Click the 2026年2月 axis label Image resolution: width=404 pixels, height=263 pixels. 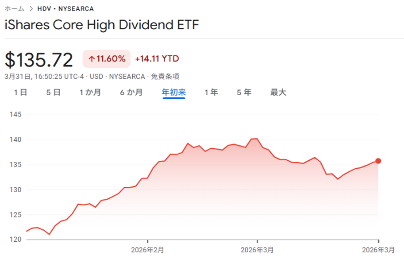tap(147, 250)
